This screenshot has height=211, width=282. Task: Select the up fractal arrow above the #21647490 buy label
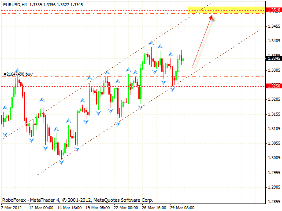tap(17, 70)
